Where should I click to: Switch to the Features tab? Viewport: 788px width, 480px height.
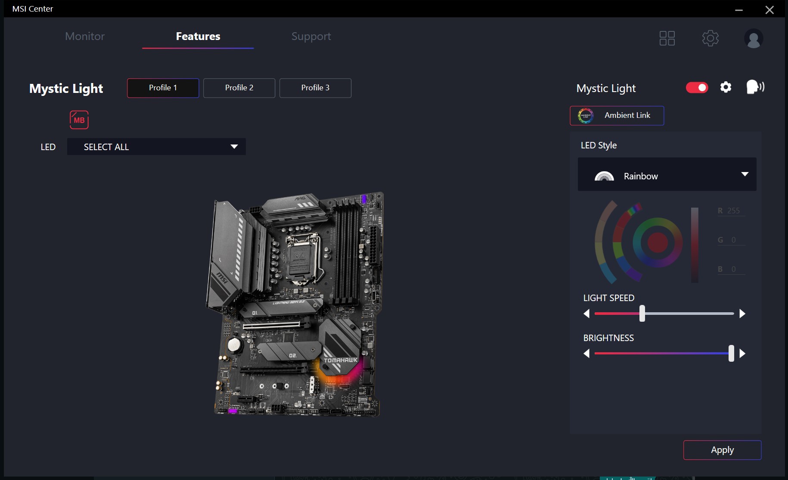[198, 37]
